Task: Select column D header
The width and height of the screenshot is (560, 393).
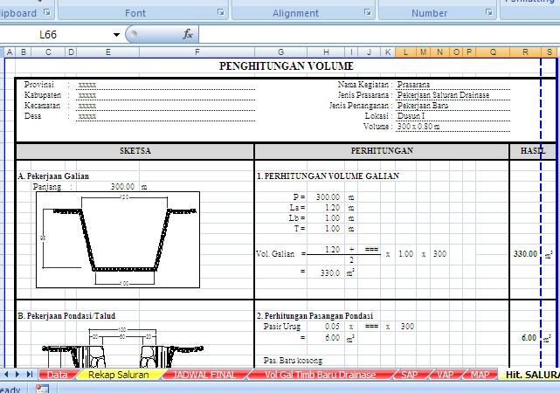Action: click(x=71, y=52)
